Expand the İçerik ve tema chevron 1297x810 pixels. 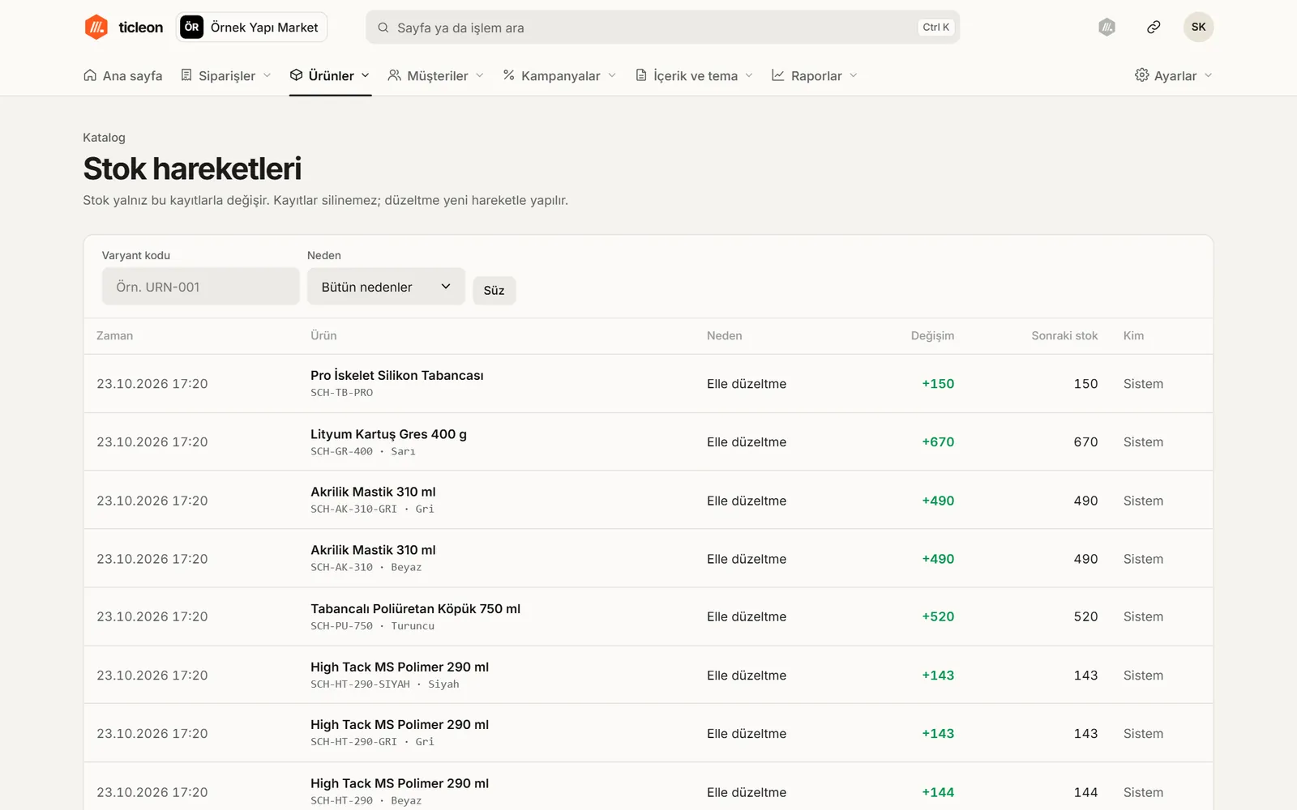pos(749,75)
